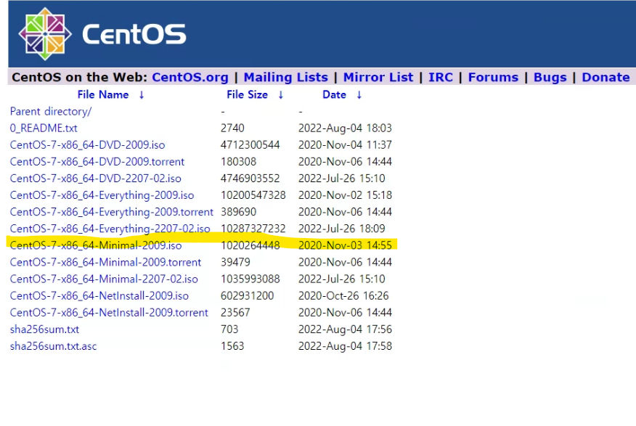Select date 2022-Aug-04 18:03

click(345, 128)
